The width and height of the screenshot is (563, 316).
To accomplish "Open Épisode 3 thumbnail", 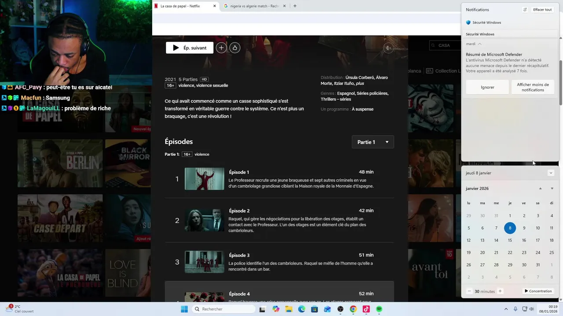I will point(205,262).
